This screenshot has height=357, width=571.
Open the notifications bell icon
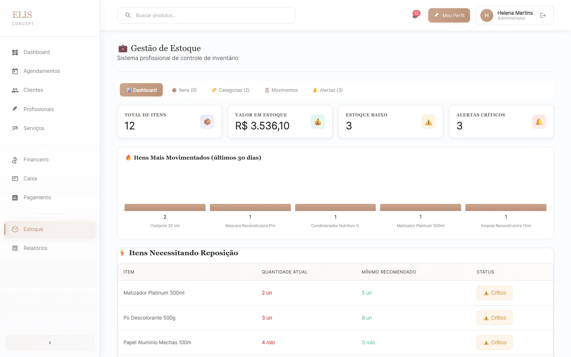(x=415, y=15)
